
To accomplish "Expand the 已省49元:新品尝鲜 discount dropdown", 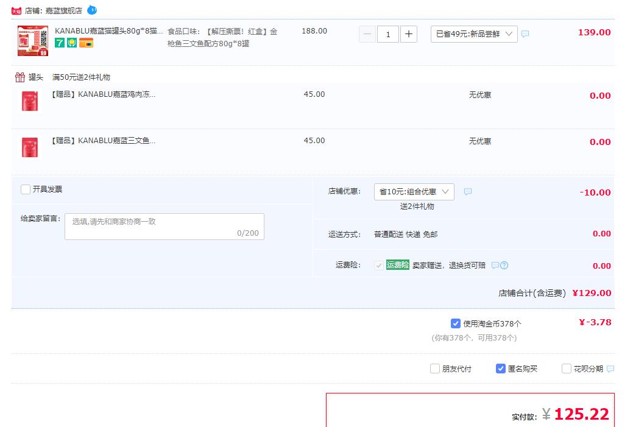I will click(x=474, y=34).
